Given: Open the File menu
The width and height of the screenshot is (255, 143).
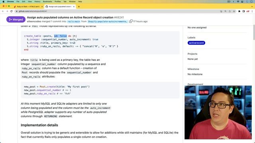Looking at the screenshot, I should [18, 2].
